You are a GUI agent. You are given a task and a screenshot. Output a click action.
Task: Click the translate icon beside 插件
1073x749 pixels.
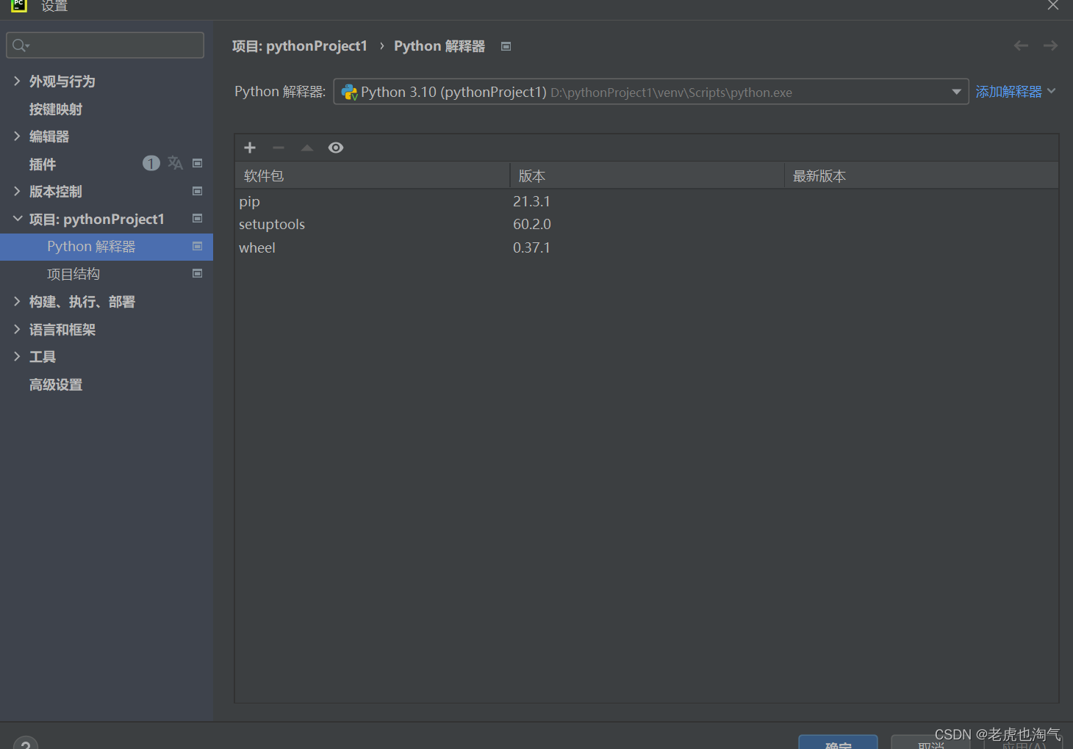click(x=175, y=163)
